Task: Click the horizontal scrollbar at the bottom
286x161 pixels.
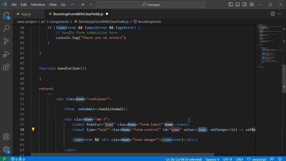Action: pos(122,154)
